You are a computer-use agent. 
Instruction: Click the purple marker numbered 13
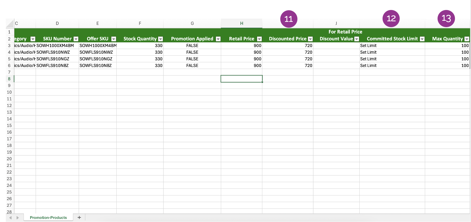click(x=446, y=19)
